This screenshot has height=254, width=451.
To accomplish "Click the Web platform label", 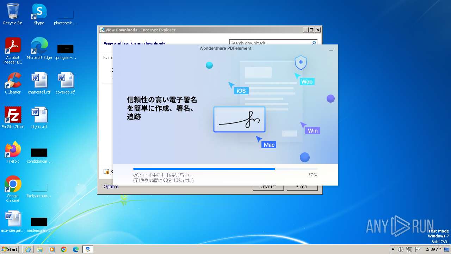I will pos(307,81).
